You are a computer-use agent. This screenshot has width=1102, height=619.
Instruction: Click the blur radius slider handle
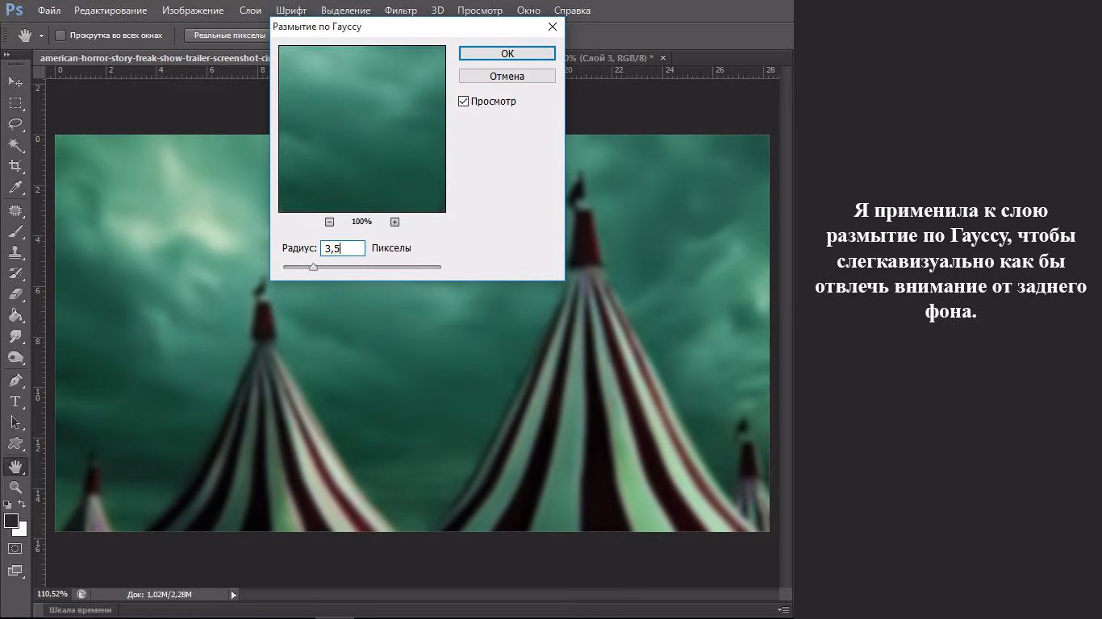(x=313, y=267)
